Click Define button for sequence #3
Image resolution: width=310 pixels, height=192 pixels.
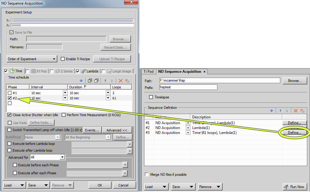(x=294, y=133)
